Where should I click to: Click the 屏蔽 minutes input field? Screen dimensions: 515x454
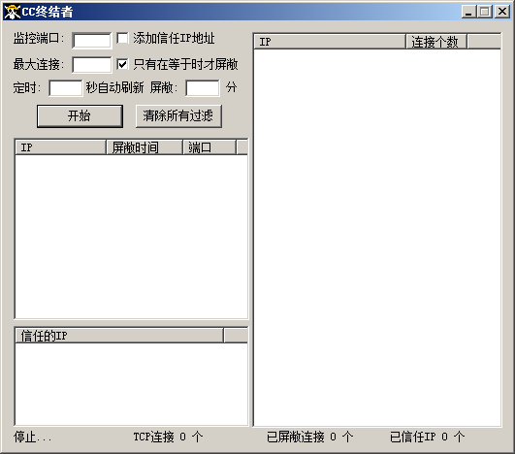click(203, 88)
